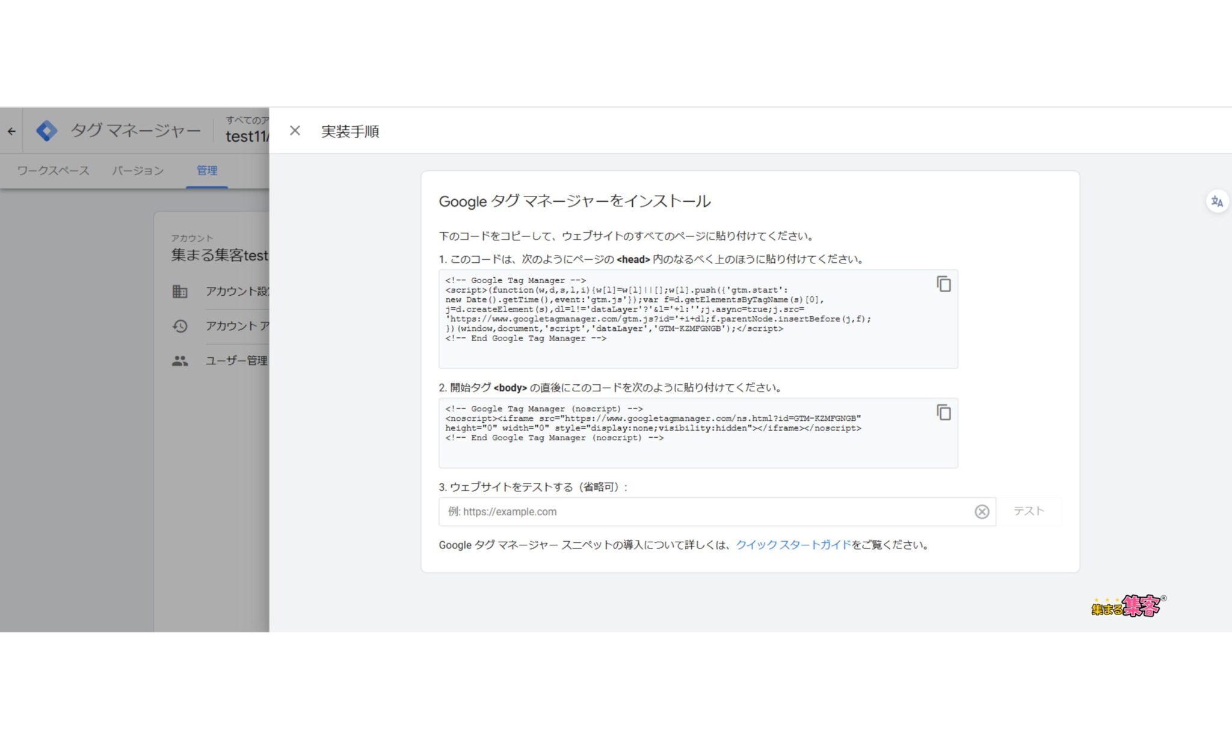
Task: Click the Google タグ マネージャーをインストール heading
Action: tap(574, 201)
